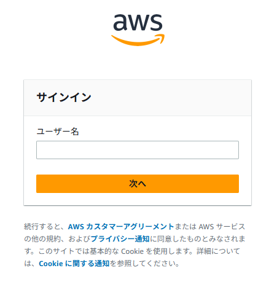Click the orange 次へ button
Viewport: 277px width, 295px height.
[138, 184]
